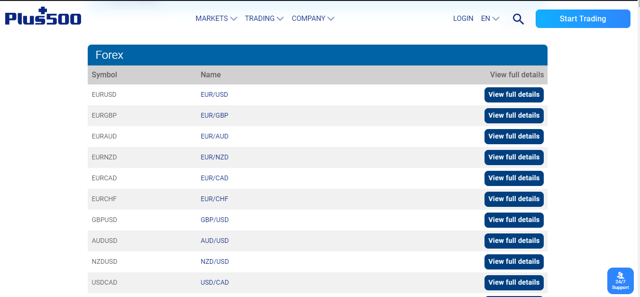The height and width of the screenshot is (297, 640).
Task: Open the 24/7 Support chat widget
Action: [x=620, y=281]
